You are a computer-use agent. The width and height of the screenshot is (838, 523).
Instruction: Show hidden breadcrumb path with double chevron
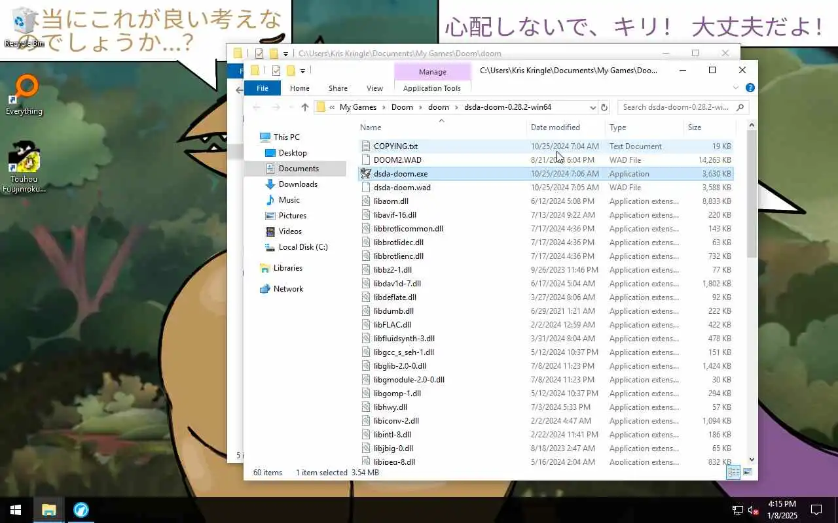pos(332,107)
